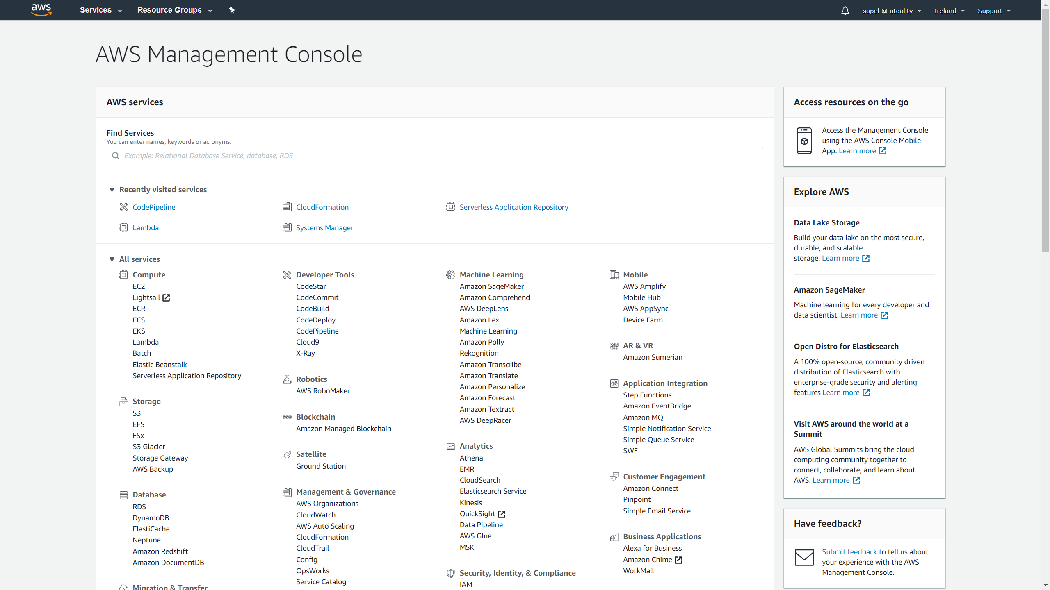Click the external link icon next to Lightsail
The width and height of the screenshot is (1050, 590).
(166, 297)
